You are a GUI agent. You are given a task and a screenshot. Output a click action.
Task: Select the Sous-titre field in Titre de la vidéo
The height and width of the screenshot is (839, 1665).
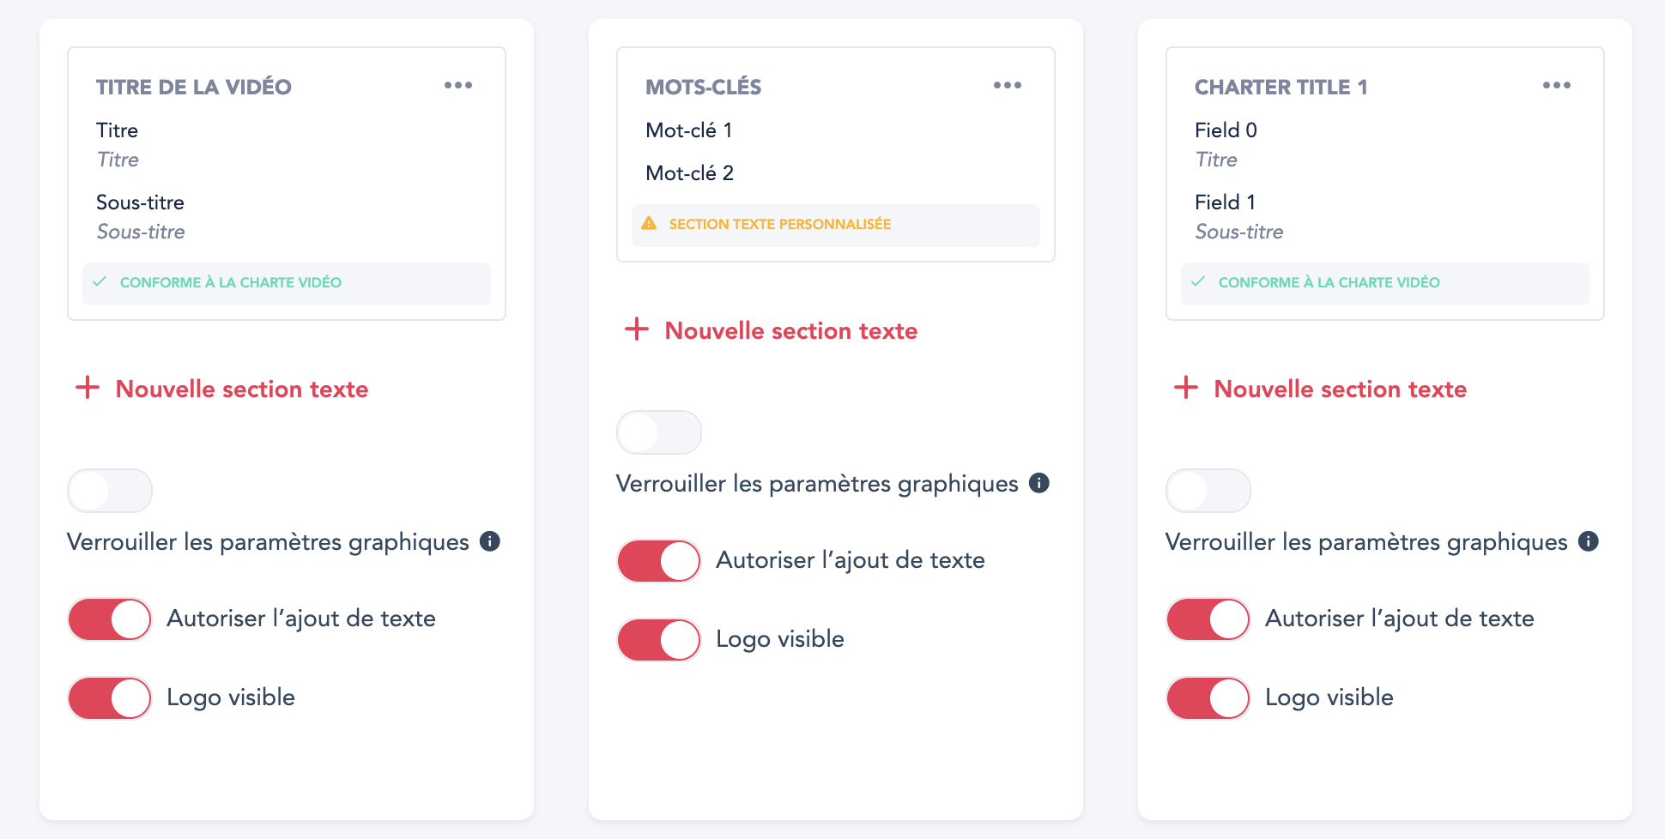[141, 232]
